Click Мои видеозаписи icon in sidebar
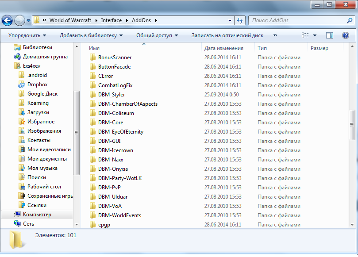358x257 pixels. point(21,150)
